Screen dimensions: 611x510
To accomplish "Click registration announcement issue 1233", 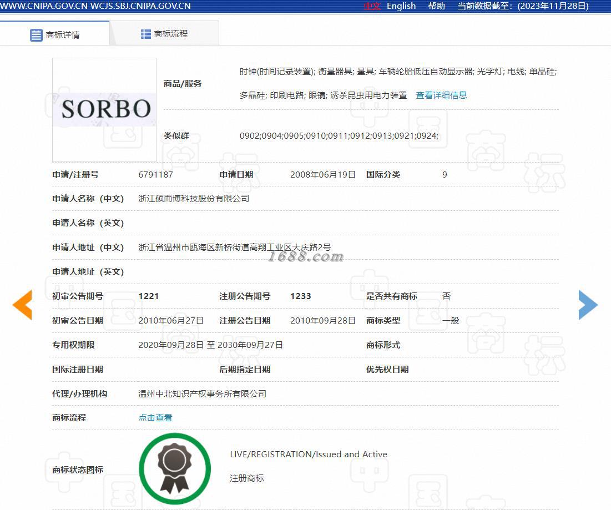I will pos(300,296).
